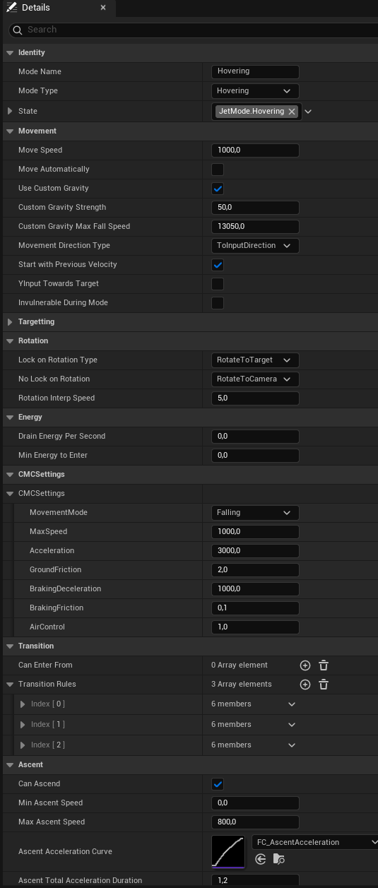378x888 pixels.
Task: Edit the Acceleration value 3000,0
Action: (x=255, y=551)
